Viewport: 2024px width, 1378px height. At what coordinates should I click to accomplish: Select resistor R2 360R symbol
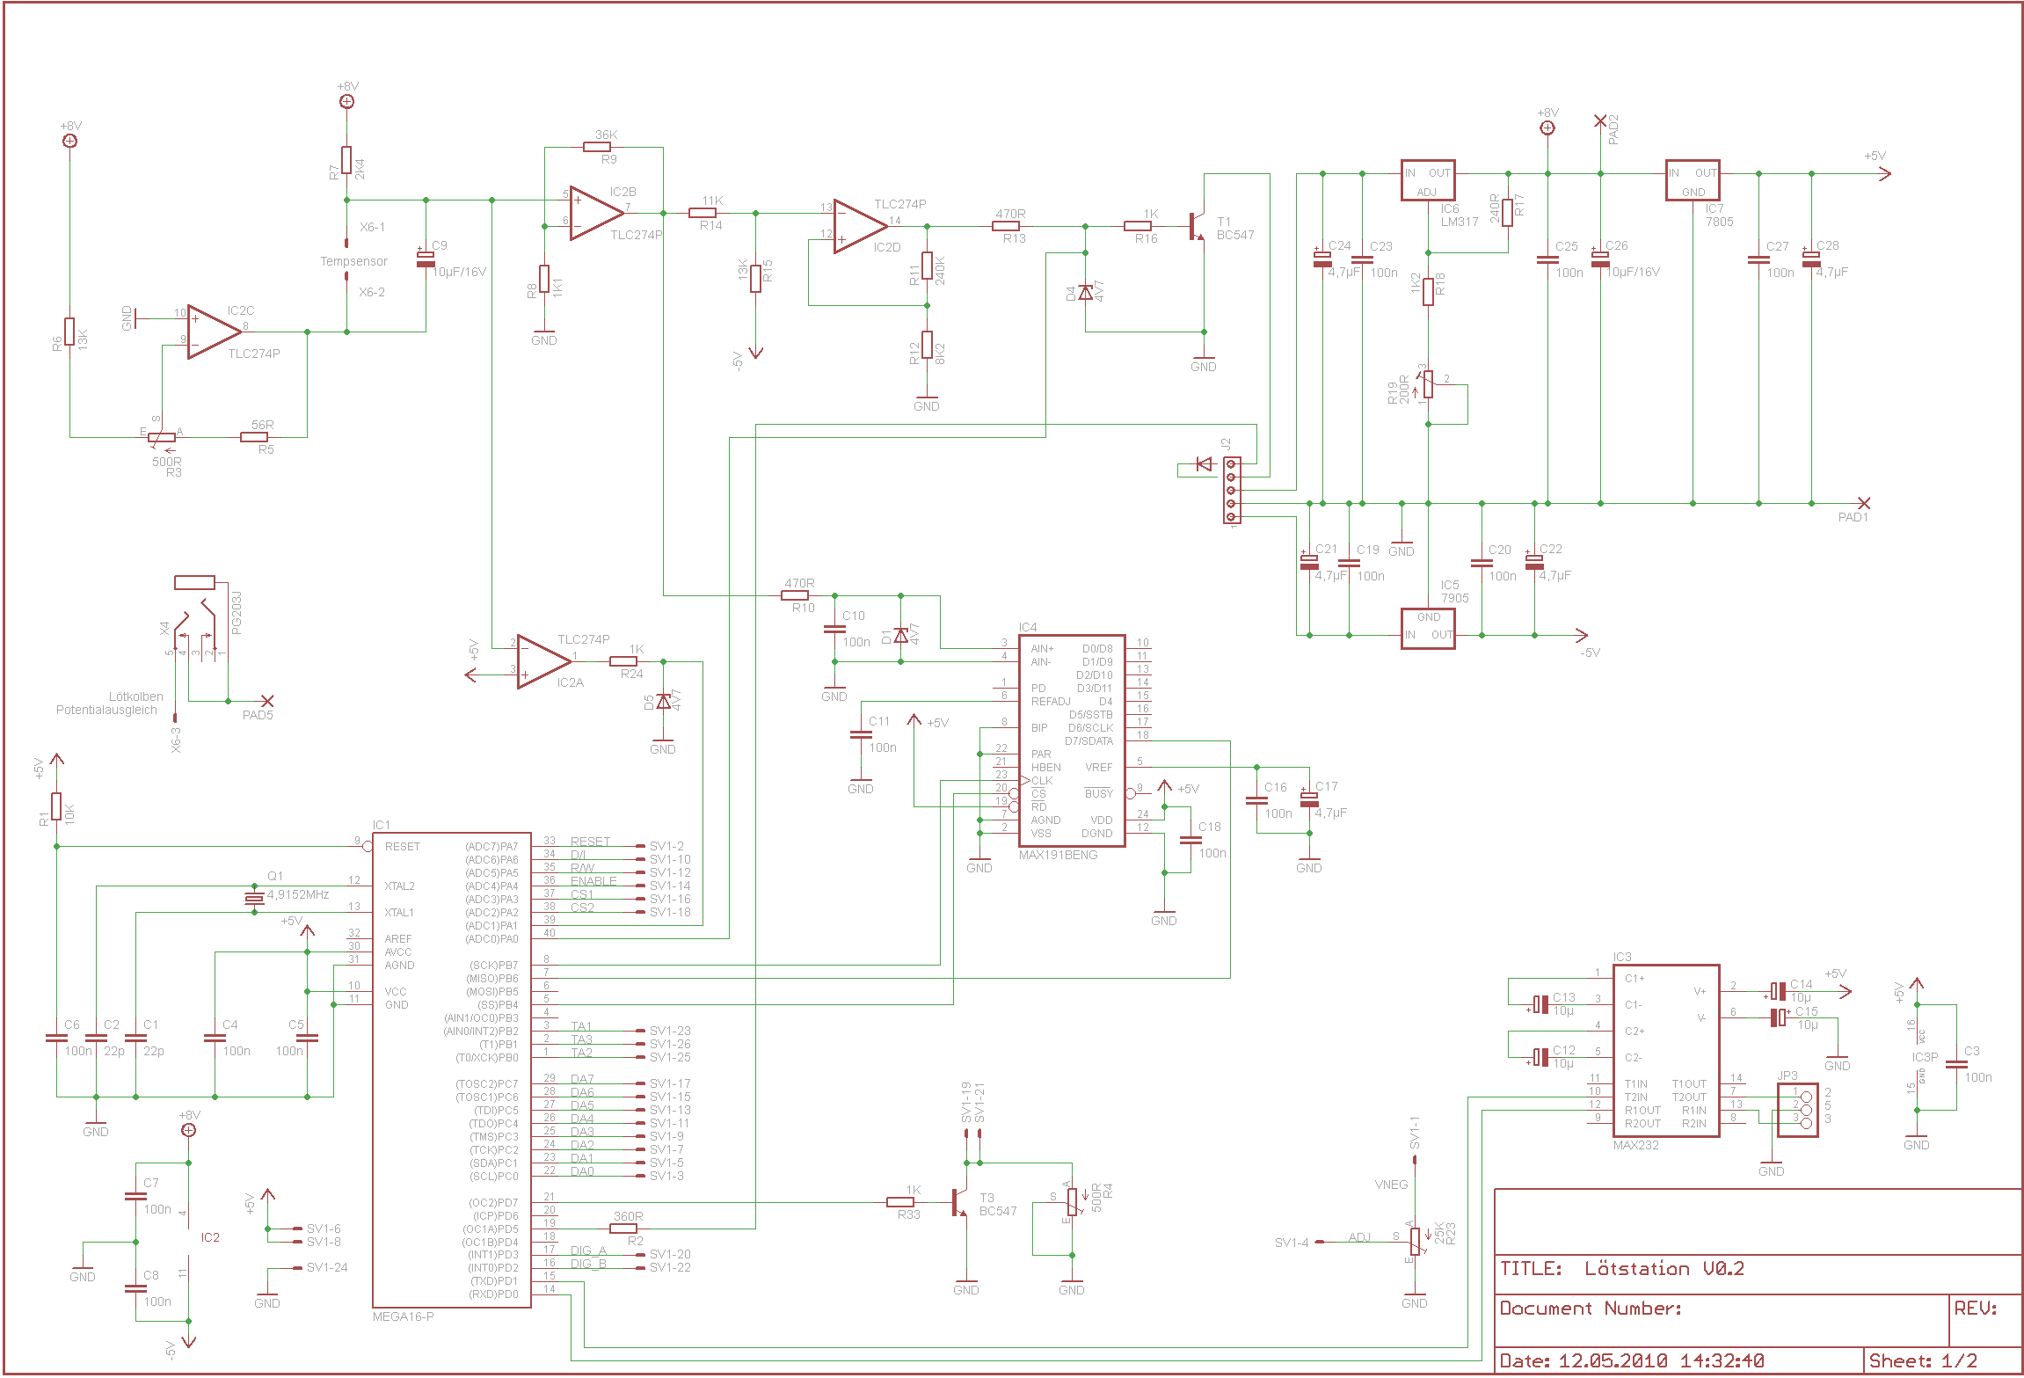(623, 1229)
